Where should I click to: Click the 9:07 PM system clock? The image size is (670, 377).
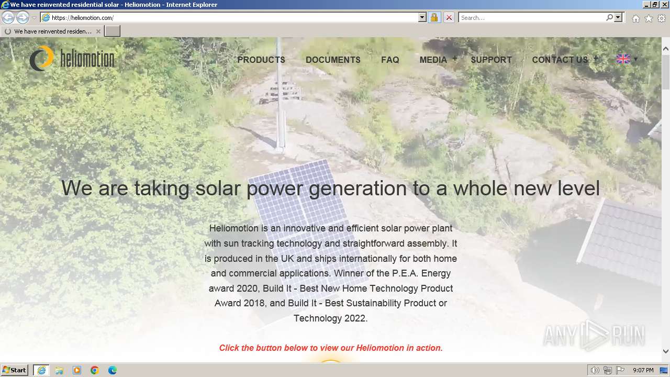[643, 370]
